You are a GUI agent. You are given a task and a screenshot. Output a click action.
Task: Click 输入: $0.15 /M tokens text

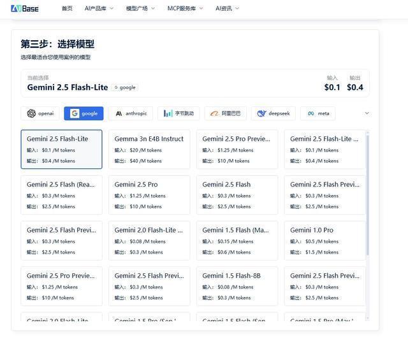click(228, 241)
